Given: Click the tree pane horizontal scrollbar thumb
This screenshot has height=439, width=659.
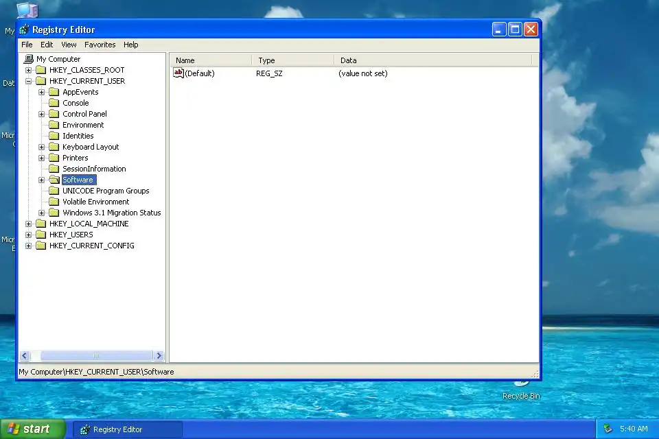Looking at the screenshot, I should click(x=96, y=356).
